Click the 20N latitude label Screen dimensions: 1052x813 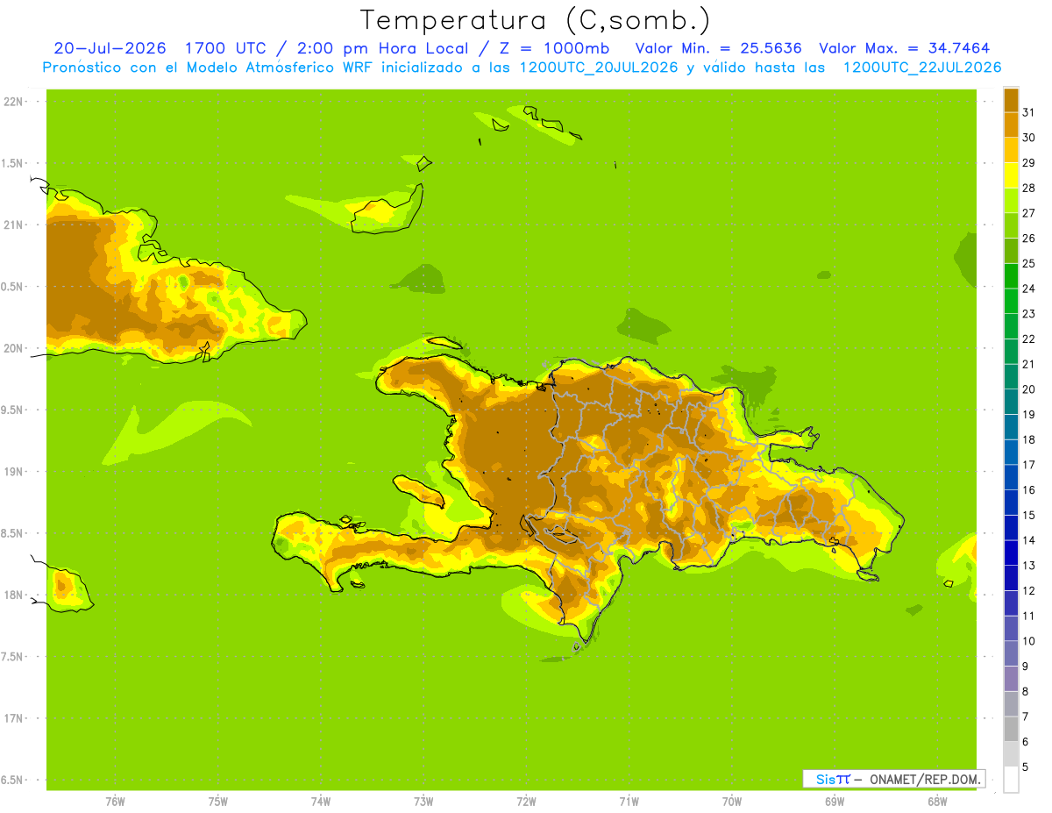12,348
